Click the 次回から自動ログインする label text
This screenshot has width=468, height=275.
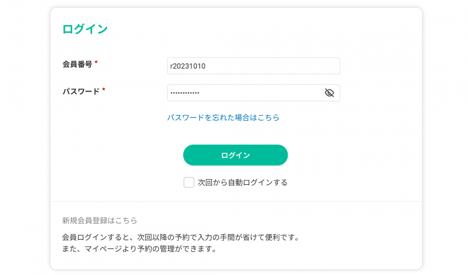pos(243,182)
